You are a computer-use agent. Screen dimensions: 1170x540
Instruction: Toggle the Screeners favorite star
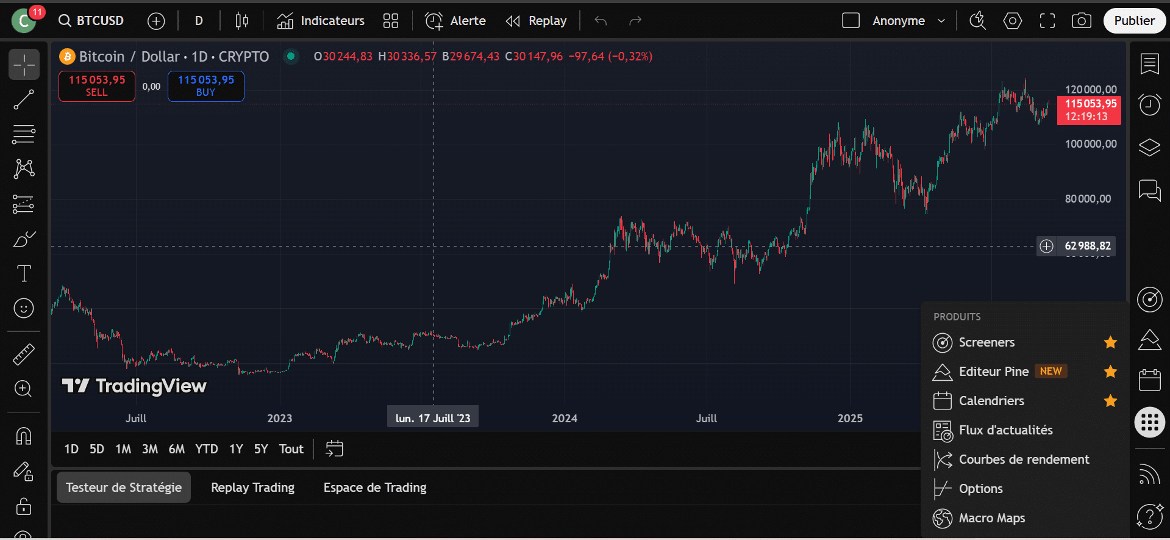pos(1110,342)
